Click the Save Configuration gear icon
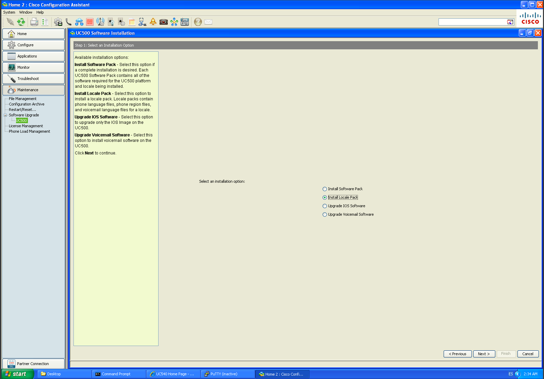 pyautogui.click(x=58, y=22)
